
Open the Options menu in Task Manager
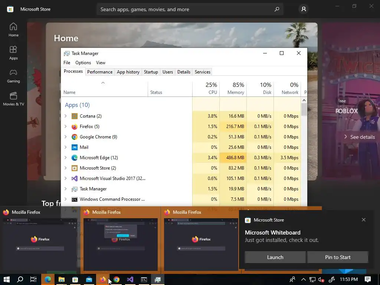pyautogui.click(x=83, y=62)
